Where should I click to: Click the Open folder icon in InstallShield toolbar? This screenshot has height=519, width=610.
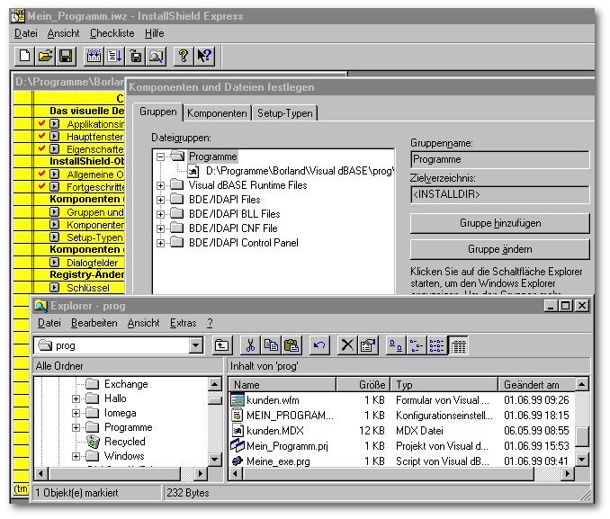46,56
